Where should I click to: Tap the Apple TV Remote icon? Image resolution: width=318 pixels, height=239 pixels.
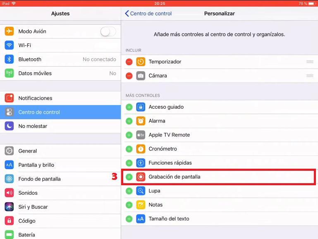tap(141, 135)
